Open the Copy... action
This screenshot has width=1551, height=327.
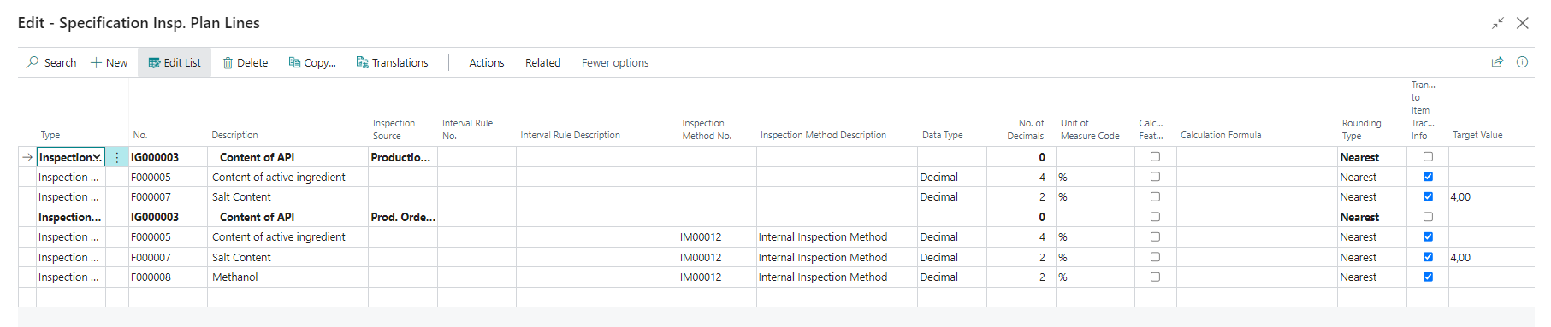tap(312, 62)
